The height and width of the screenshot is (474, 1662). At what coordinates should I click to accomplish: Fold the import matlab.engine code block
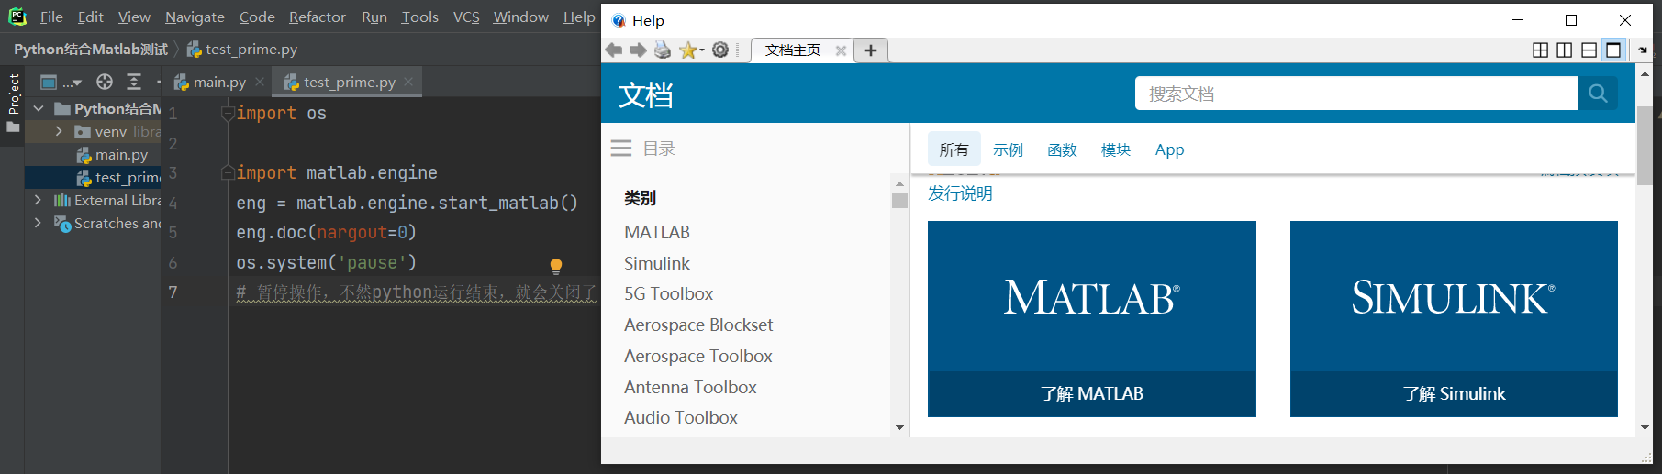coord(228,172)
